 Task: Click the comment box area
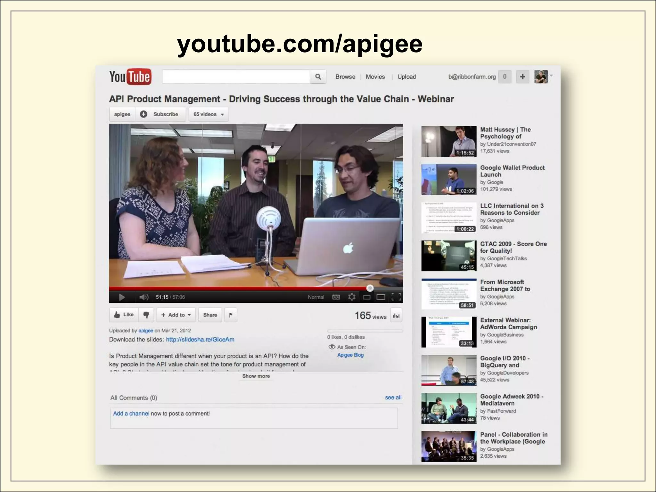[254, 418]
